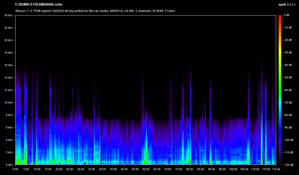Click the 16 kHz frequency axis label
The height and width of the screenshot is (175, 299).
coord(8,65)
